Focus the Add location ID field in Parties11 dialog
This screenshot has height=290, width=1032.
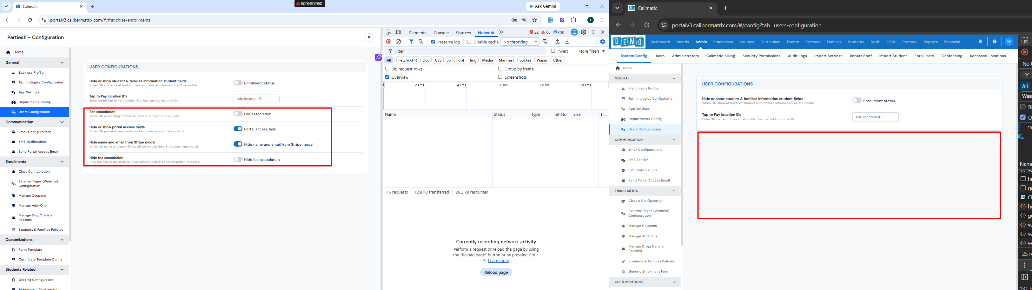click(x=256, y=99)
